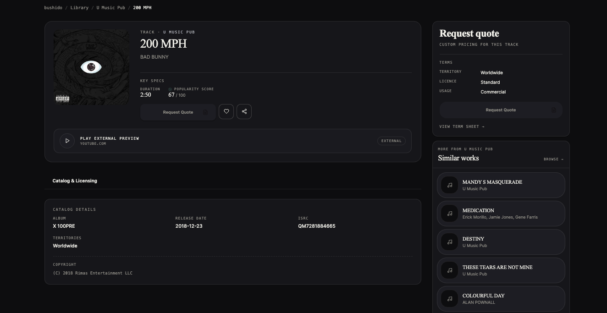Click music note icon for These Tears Are Not Mine
This screenshot has height=313, width=607.
[450, 270]
